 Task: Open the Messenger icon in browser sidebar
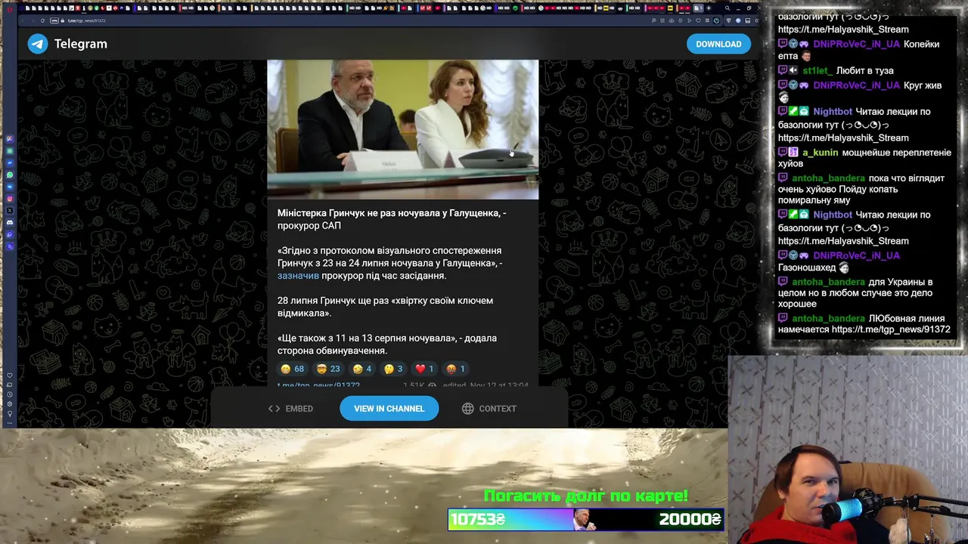pos(10,162)
